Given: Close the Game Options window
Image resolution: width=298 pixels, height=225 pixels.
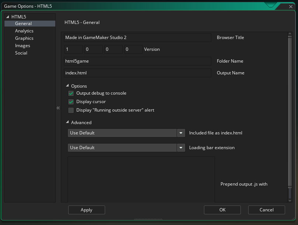Looking at the screenshot, I should [x=291, y=7].
